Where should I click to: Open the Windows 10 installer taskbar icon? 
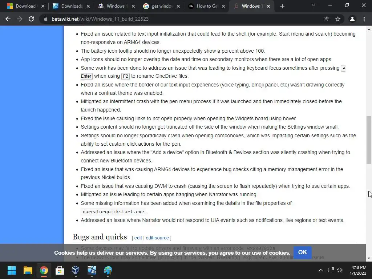(92, 270)
